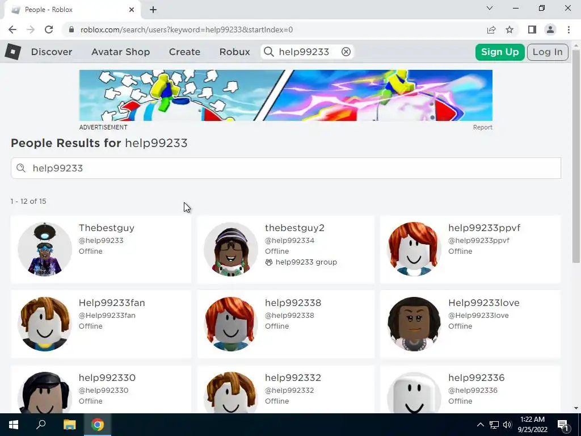Focus the navbar search field

pos(308,52)
